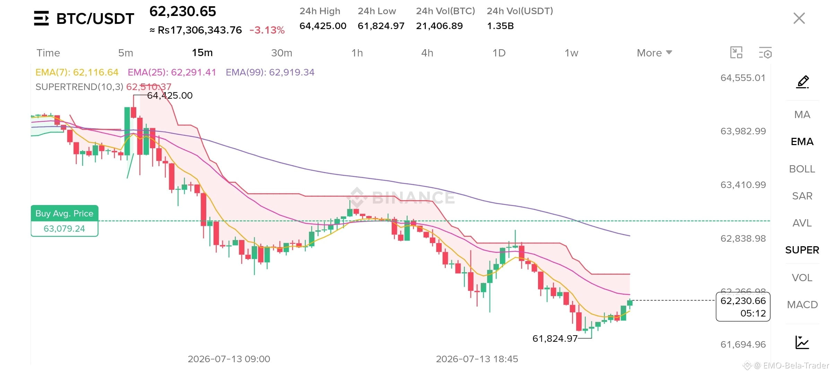Image resolution: width=832 pixels, height=374 pixels.
Task: Select the 15m interval
Action: 202,53
